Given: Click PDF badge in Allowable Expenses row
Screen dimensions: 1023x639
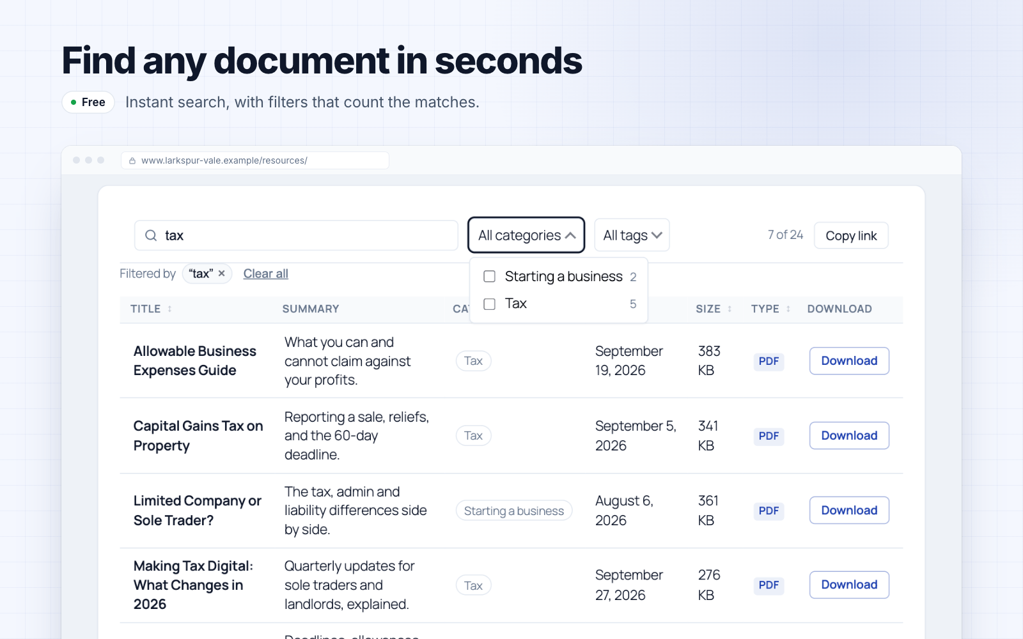Looking at the screenshot, I should (769, 362).
